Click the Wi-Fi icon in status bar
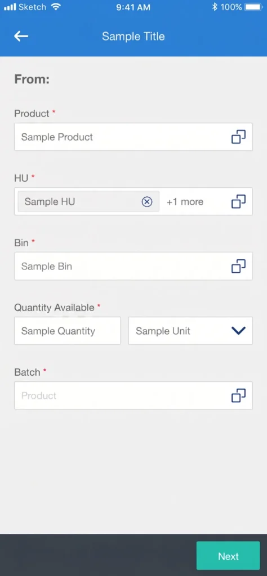The height and width of the screenshot is (576, 267). pos(56,7)
